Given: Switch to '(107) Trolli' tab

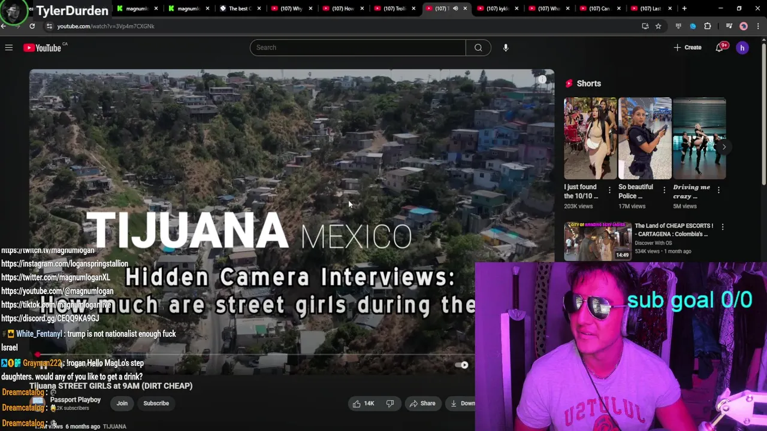Looking at the screenshot, I should [394, 8].
